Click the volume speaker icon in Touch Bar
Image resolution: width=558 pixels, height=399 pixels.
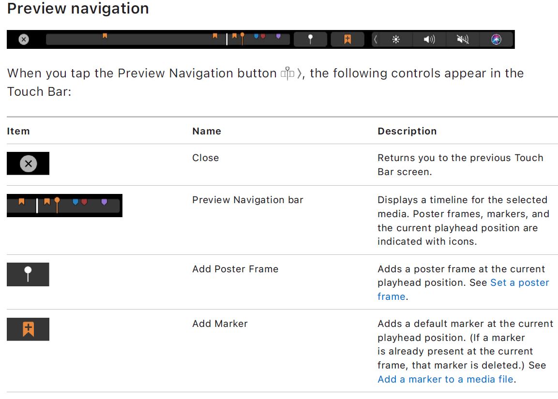429,40
